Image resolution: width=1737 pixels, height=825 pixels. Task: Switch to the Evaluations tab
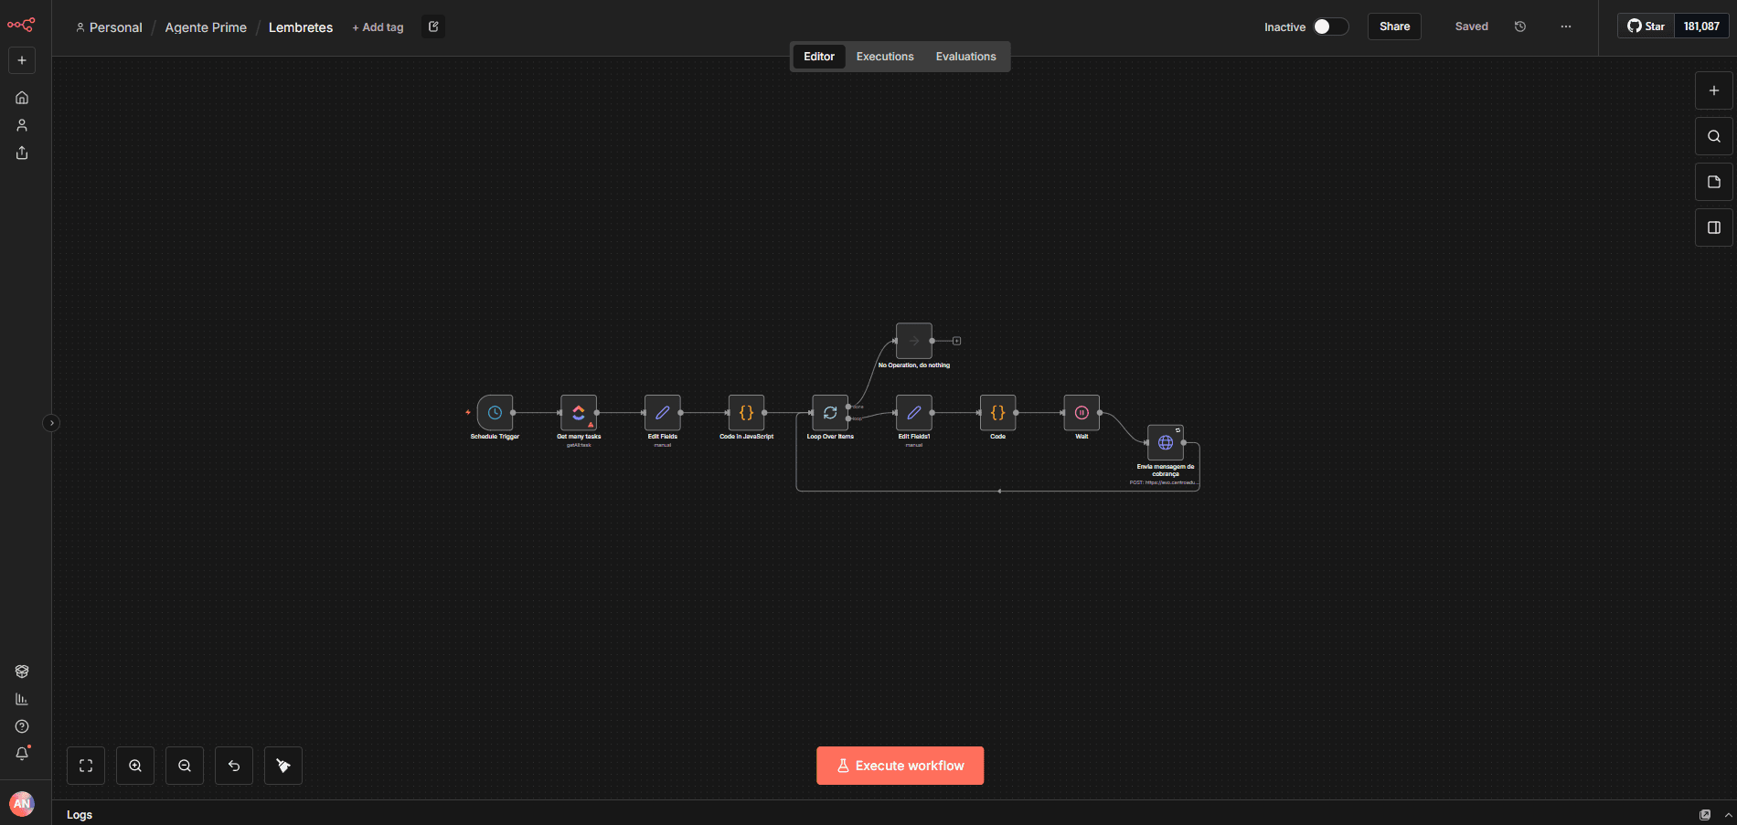pos(965,57)
